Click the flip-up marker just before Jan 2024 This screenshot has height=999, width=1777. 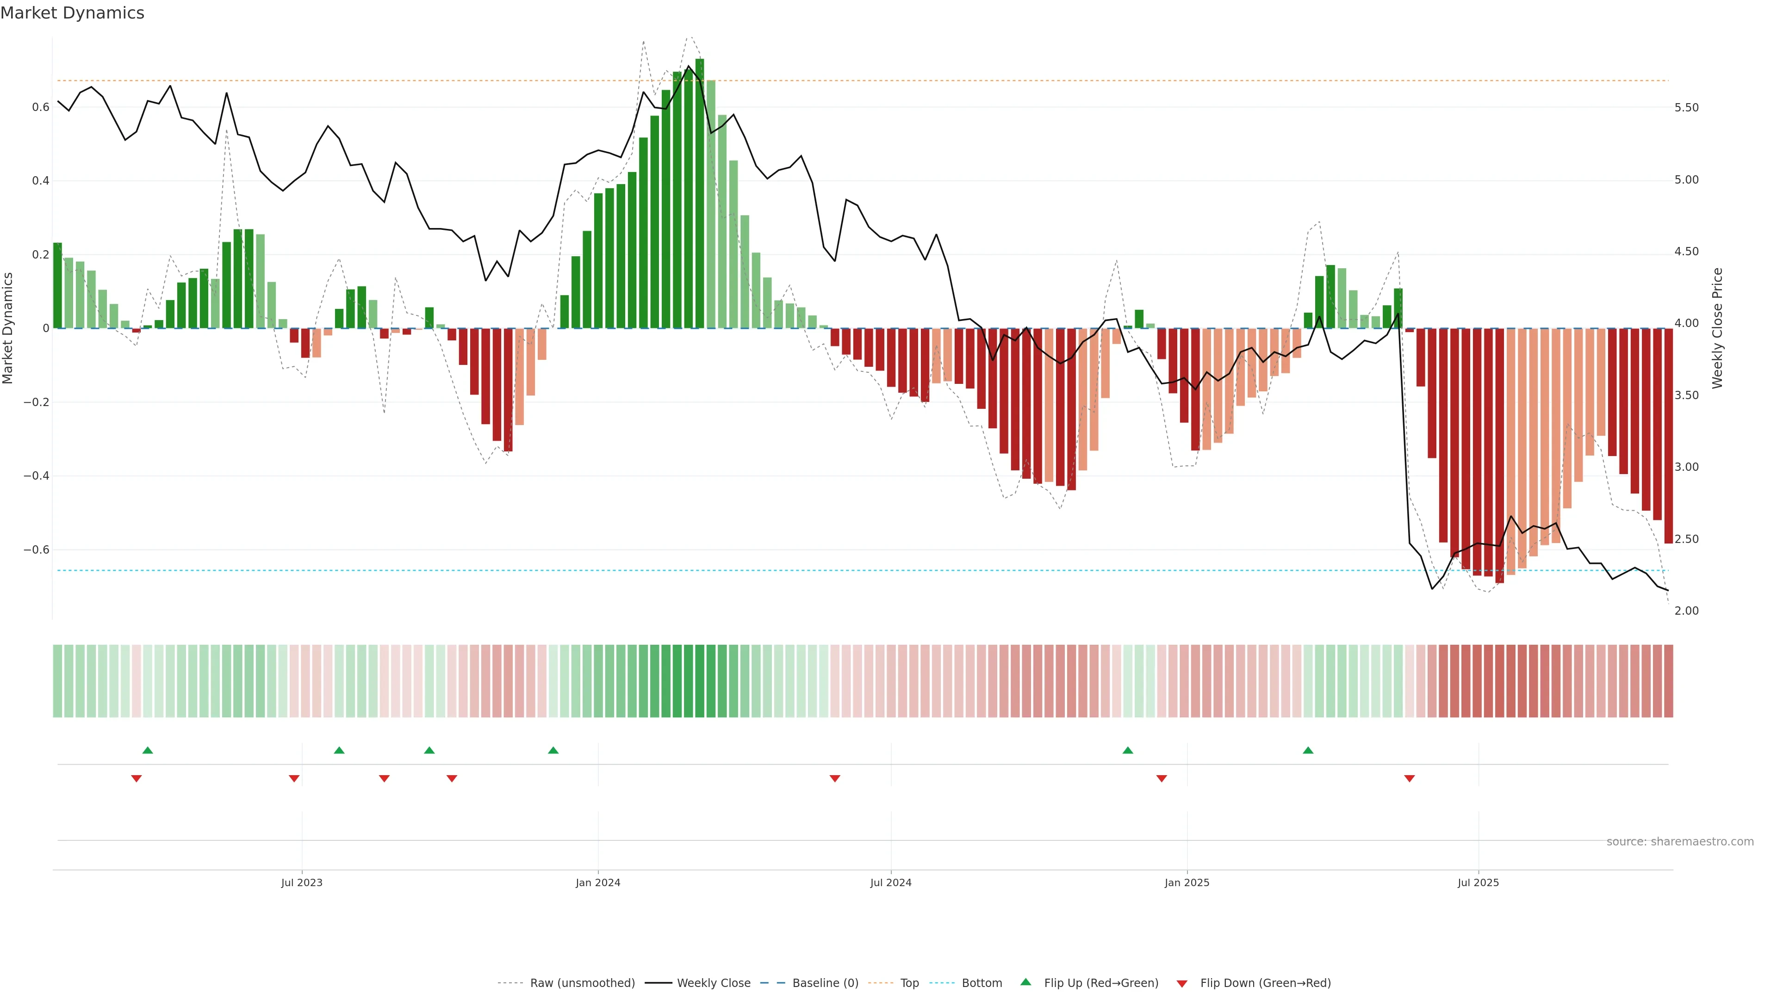coord(553,750)
